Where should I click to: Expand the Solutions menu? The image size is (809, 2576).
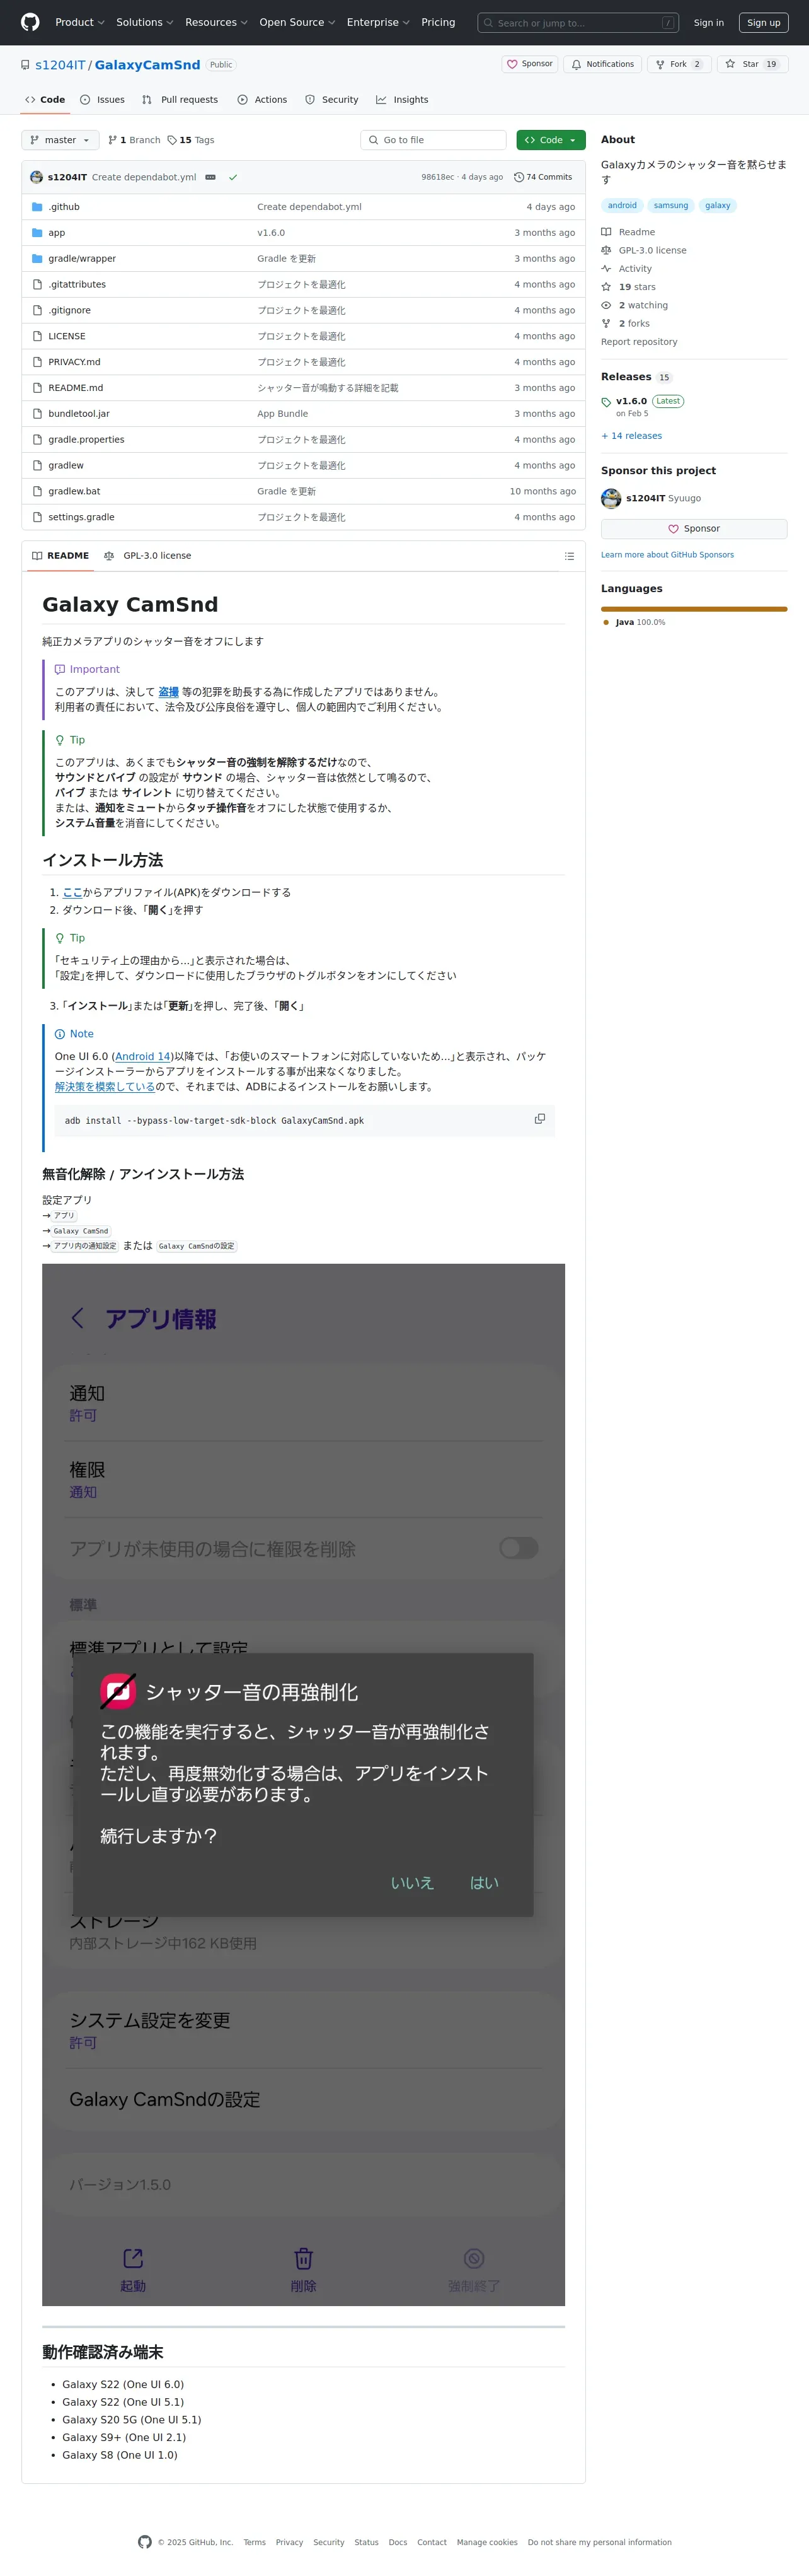[144, 22]
